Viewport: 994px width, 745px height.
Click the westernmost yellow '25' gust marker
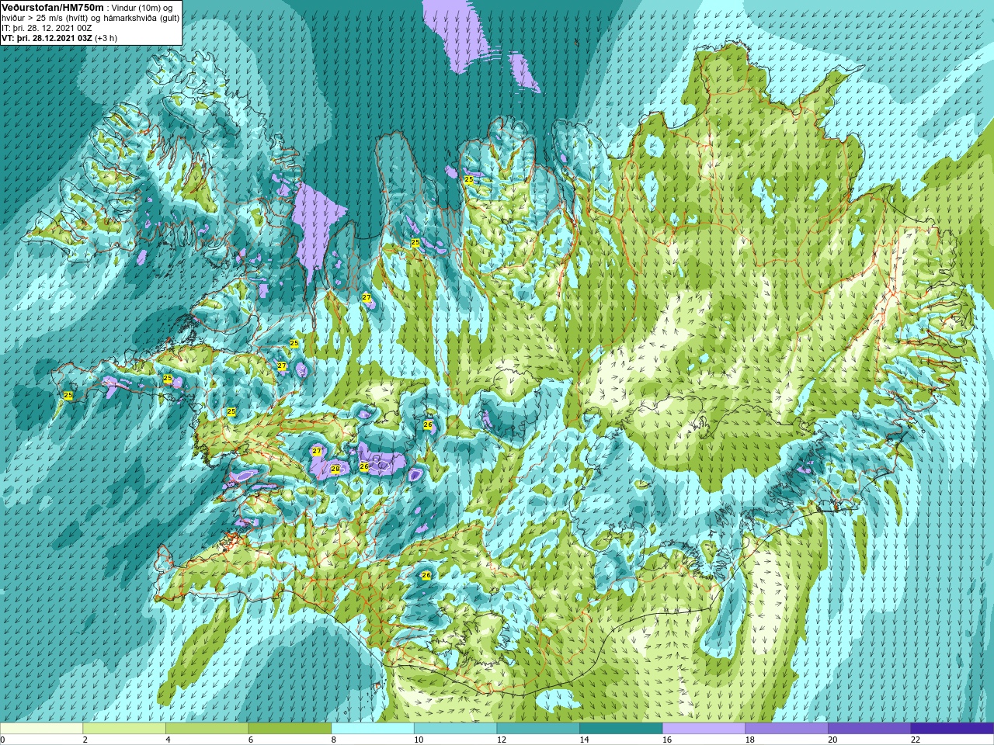click(x=68, y=395)
